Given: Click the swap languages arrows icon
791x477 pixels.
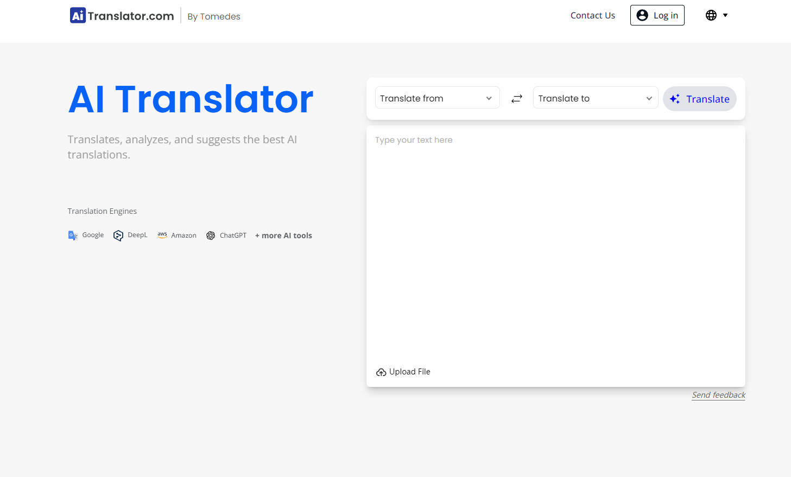Looking at the screenshot, I should pyautogui.click(x=516, y=98).
